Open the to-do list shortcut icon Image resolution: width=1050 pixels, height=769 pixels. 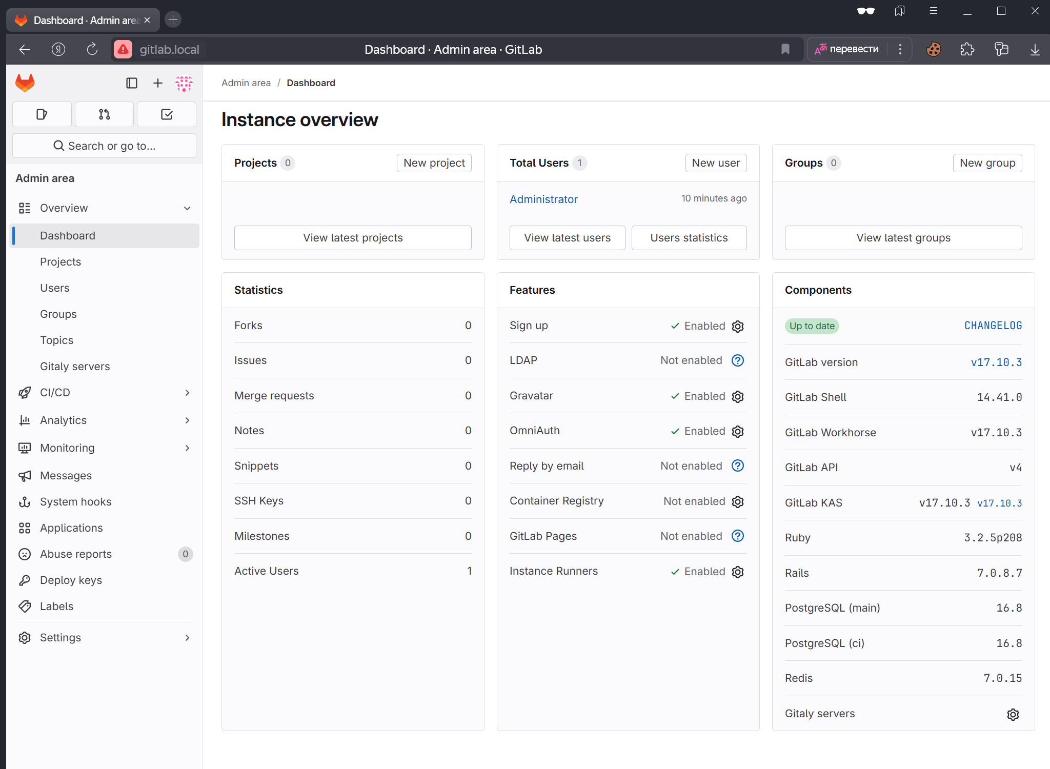167,114
